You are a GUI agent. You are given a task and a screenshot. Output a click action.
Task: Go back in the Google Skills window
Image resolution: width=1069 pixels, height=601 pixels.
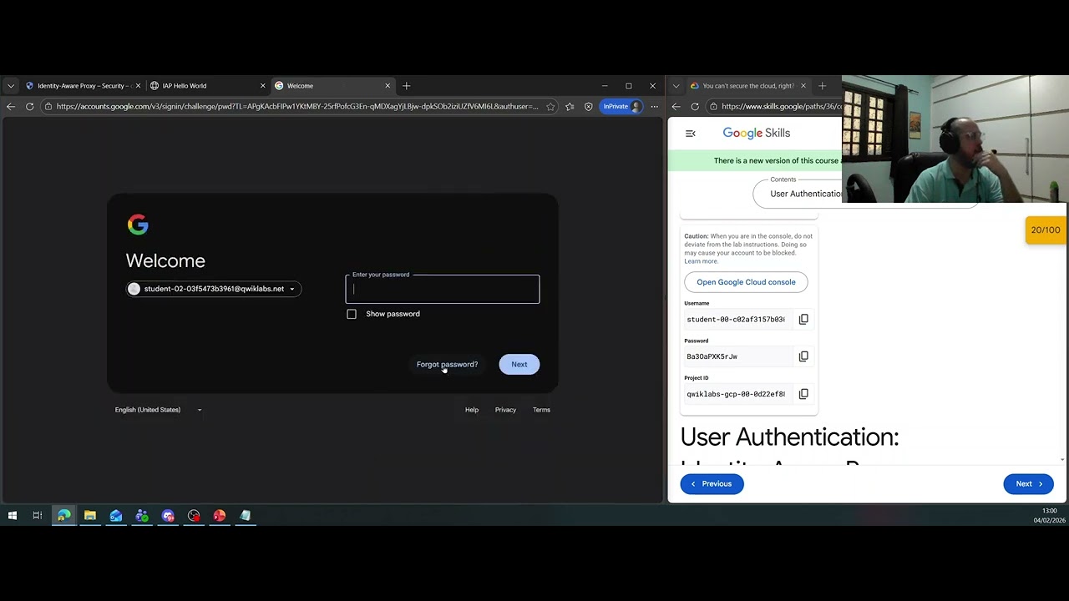click(676, 106)
